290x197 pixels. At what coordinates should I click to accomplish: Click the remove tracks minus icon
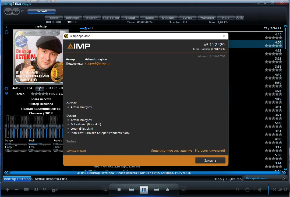pos(16,189)
